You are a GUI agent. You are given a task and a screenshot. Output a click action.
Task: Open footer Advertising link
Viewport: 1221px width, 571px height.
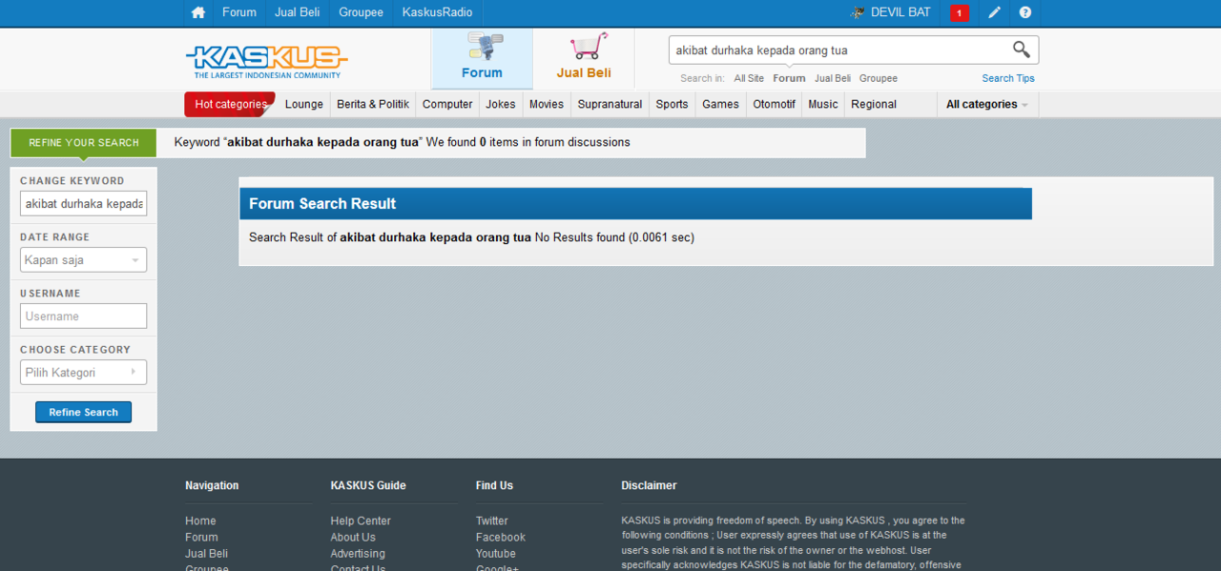coord(358,553)
